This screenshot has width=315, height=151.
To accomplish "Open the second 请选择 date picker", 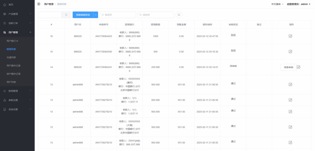I will click(156, 15).
